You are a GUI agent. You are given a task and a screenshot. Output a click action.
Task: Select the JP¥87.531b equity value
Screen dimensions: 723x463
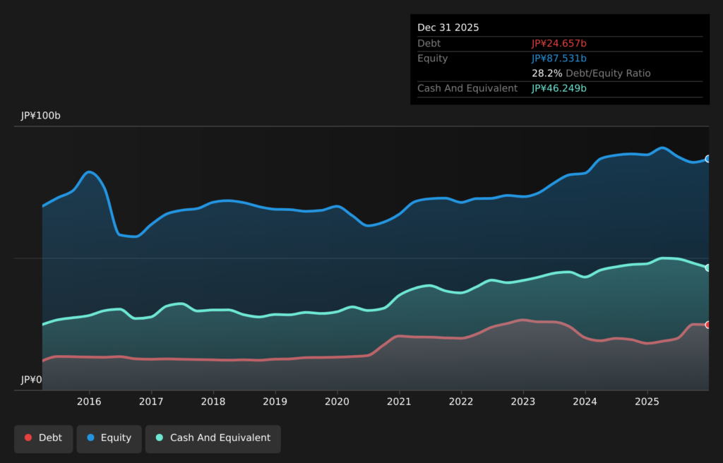pos(558,59)
